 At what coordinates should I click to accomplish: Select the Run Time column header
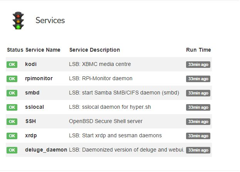tap(198, 50)
